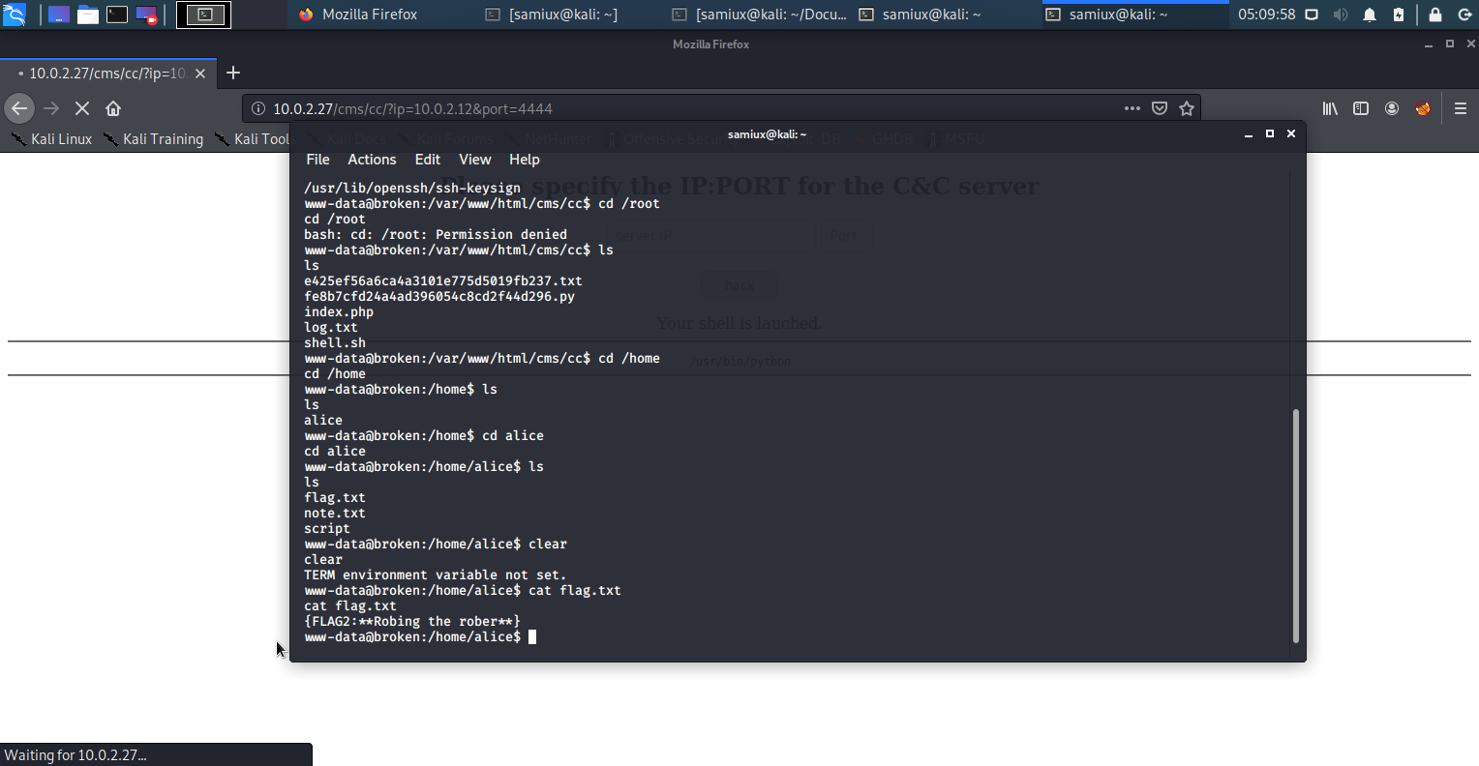
Task: Open the terminal Actions menu
Action: (372, 160)
